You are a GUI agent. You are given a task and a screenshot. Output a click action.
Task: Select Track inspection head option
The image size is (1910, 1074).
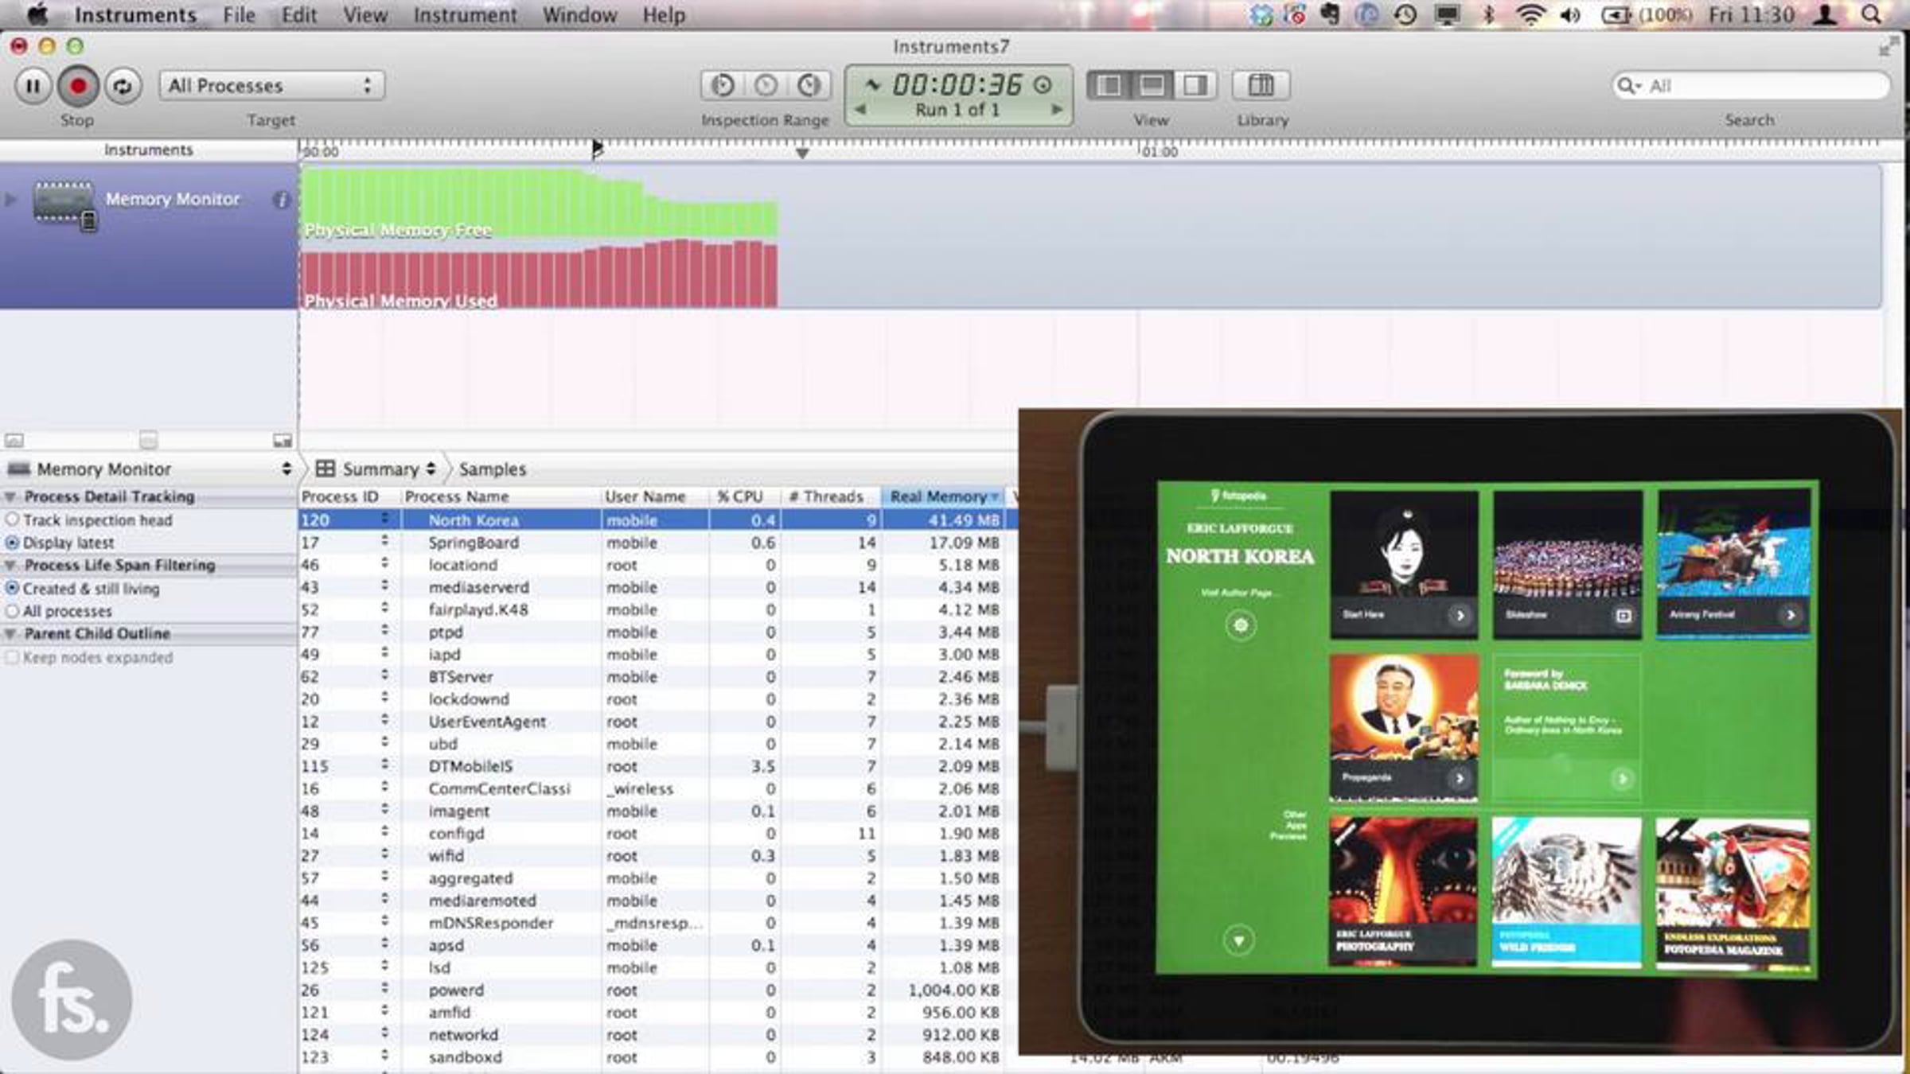tap(13, 519)
